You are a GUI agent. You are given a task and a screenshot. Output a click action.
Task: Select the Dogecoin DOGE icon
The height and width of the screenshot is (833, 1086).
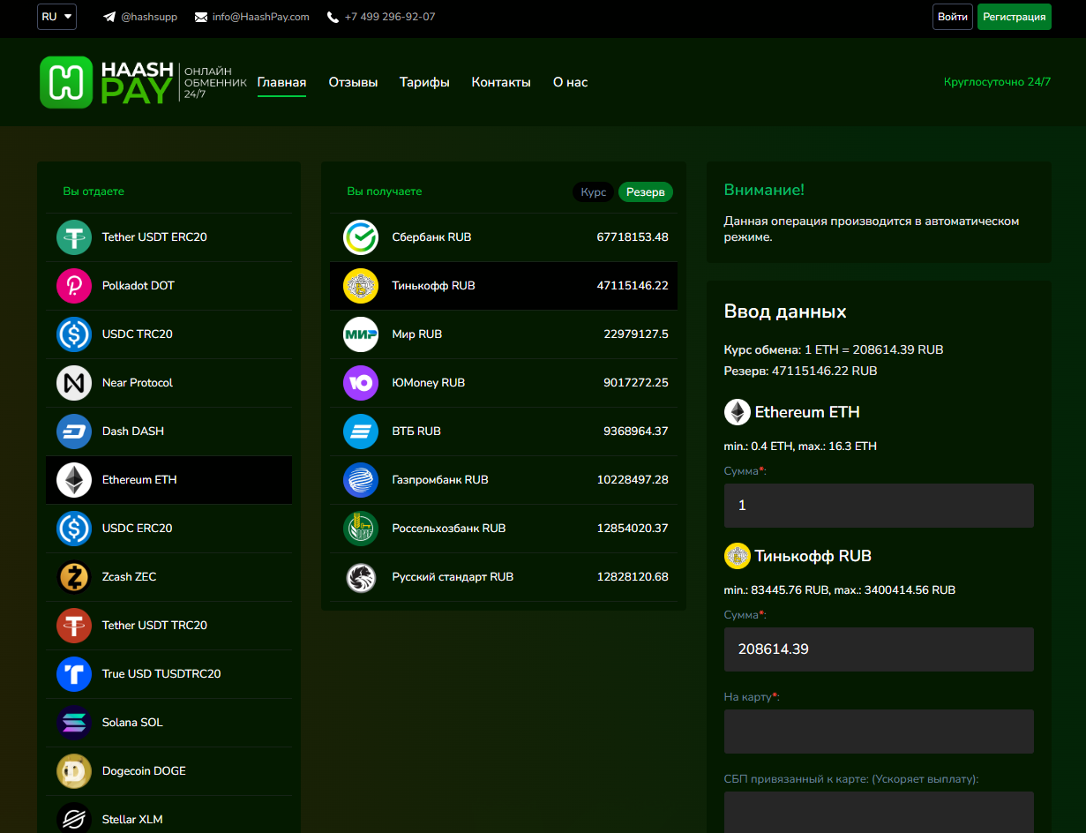pyautogui.click(x=74, y=771)
